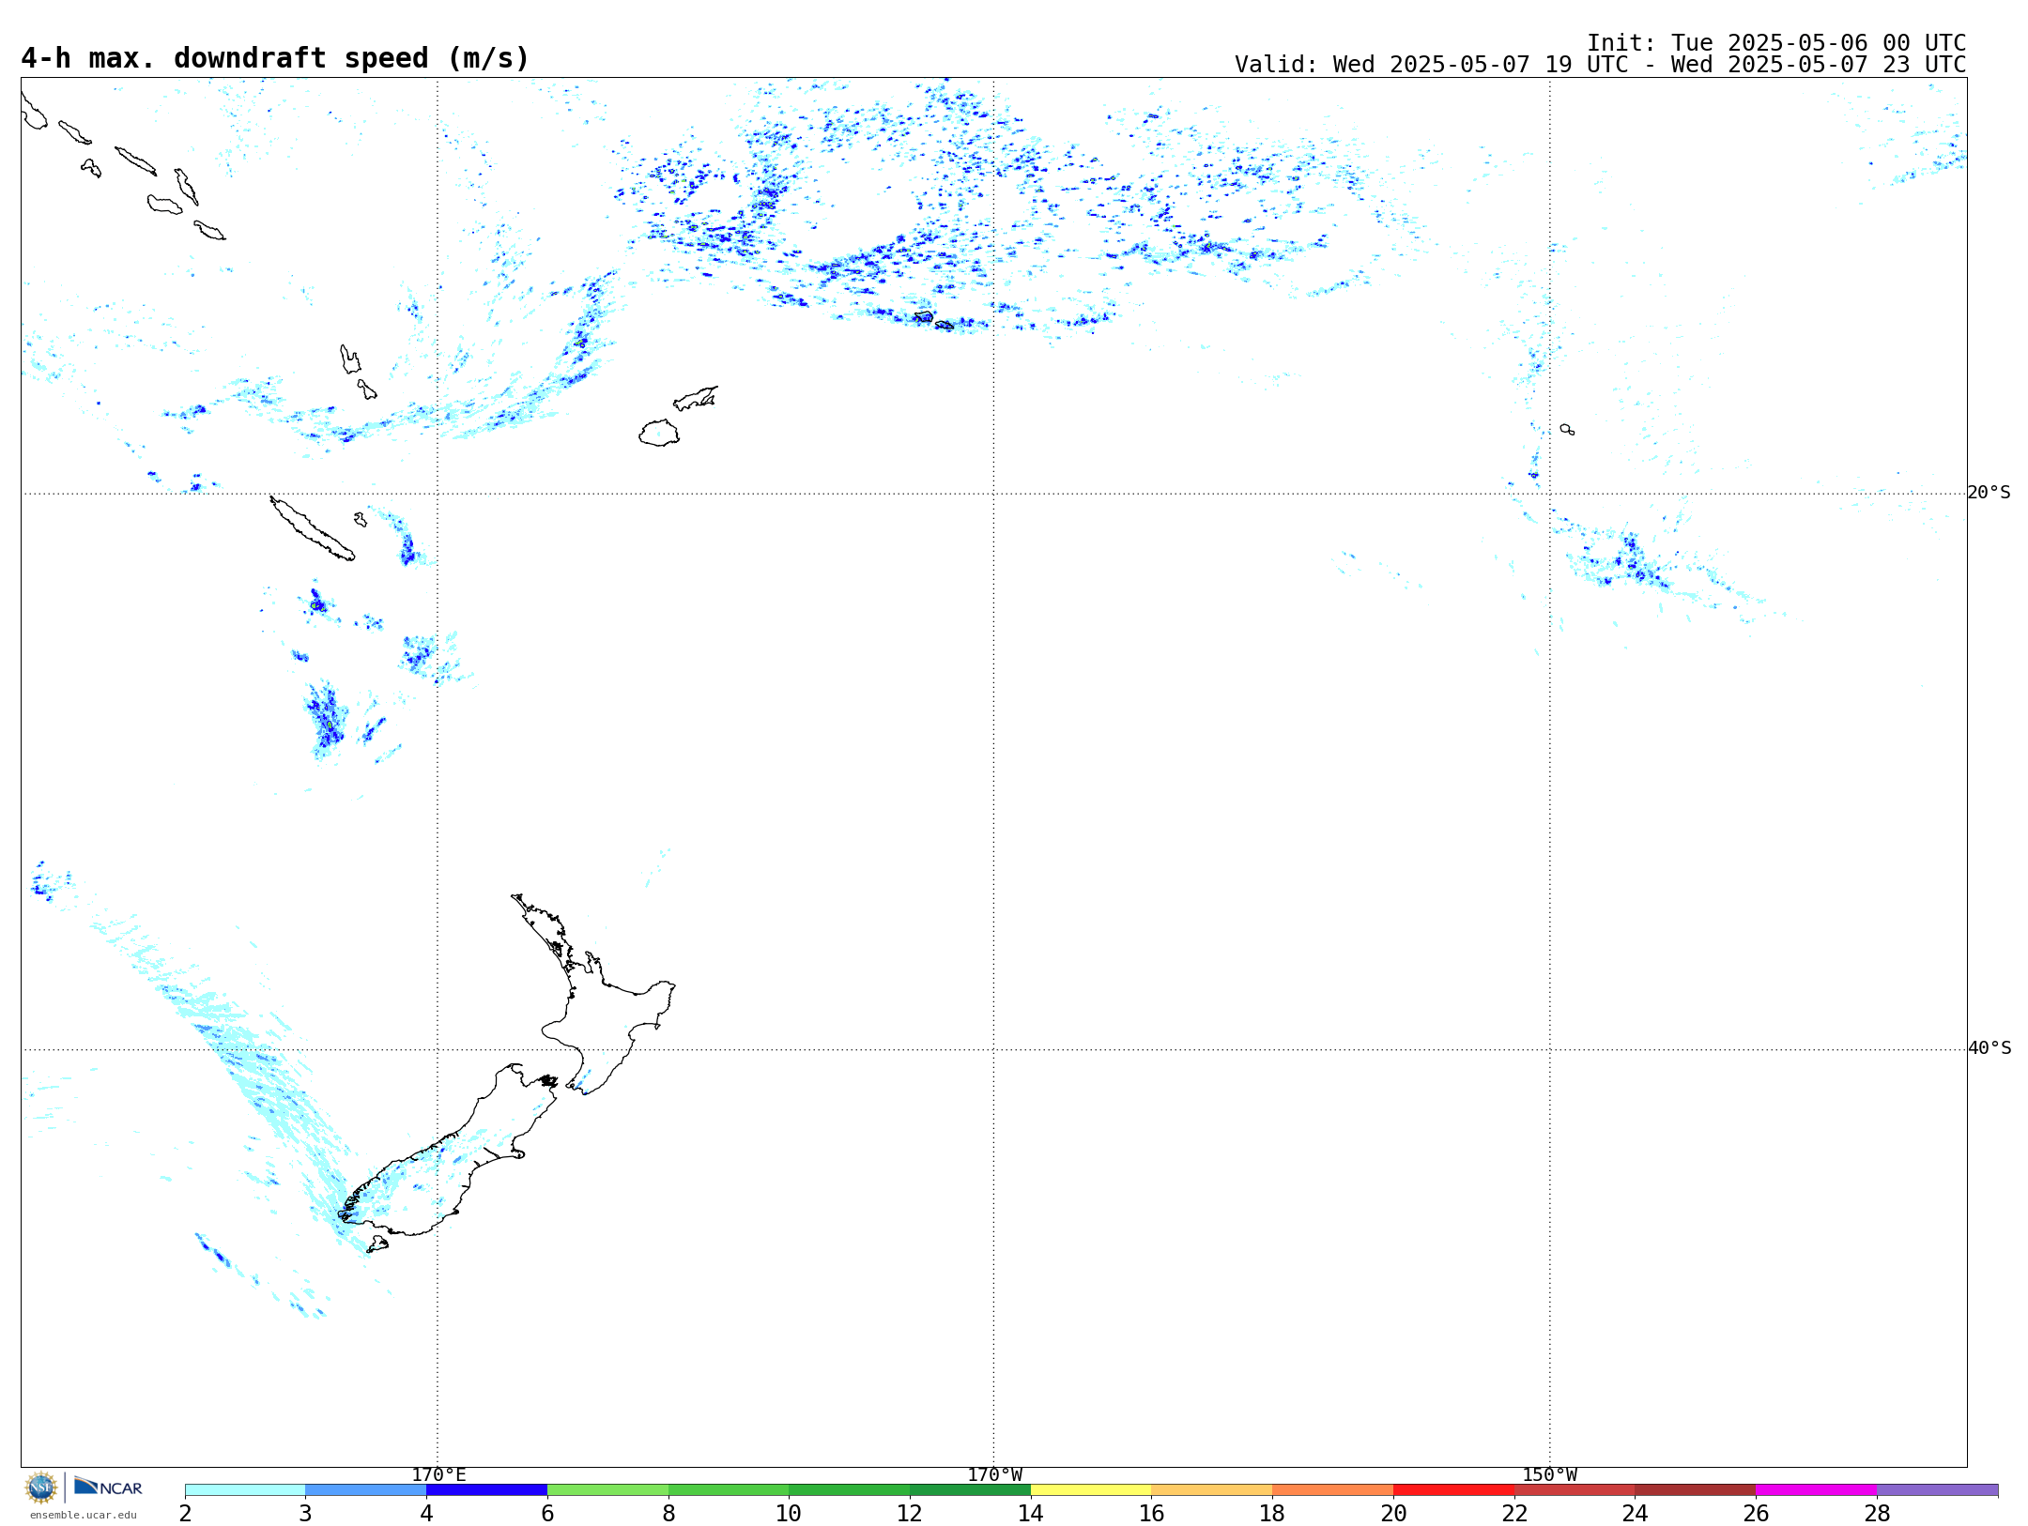Click the '20°S' latitude label
2028x1526 pixels.
pos(1990,493)
